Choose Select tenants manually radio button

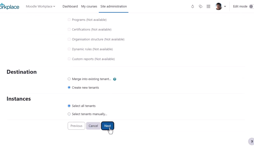click(x=69, y=114)
